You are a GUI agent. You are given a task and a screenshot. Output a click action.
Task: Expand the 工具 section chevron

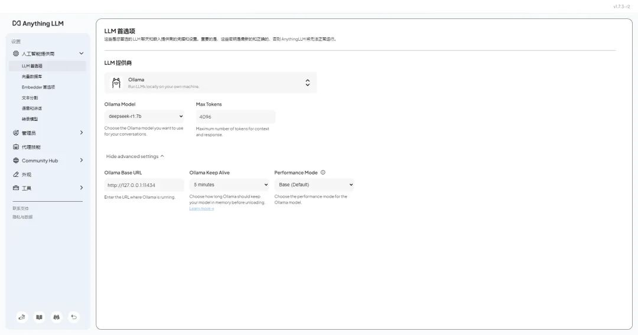click(x=82, y=188)
